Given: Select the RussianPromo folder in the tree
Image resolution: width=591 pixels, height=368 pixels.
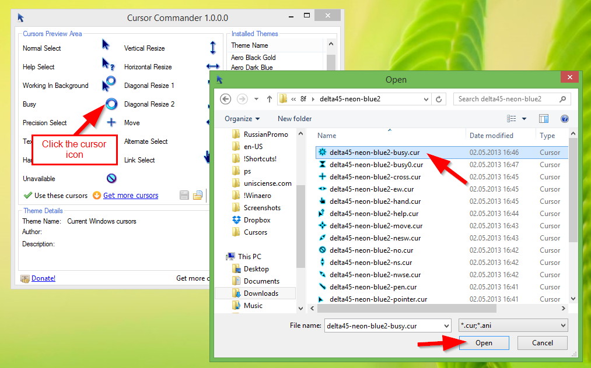Looking at the screenshot, I should [265, 135].
